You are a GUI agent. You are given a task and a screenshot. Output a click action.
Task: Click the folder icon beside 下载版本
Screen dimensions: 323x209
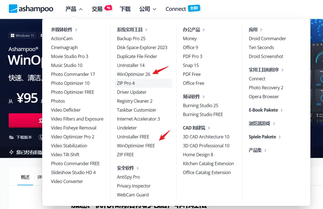[11, 137]
